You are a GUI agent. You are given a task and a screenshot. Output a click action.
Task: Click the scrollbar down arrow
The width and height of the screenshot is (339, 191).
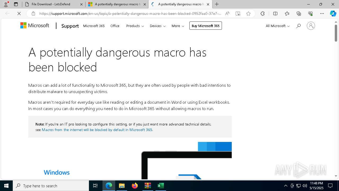pos(336,176)
